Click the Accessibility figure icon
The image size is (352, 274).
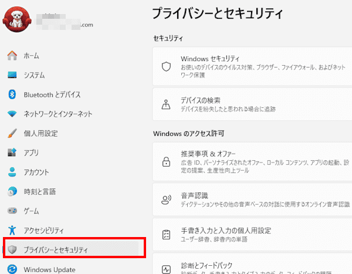click(12, 230)
